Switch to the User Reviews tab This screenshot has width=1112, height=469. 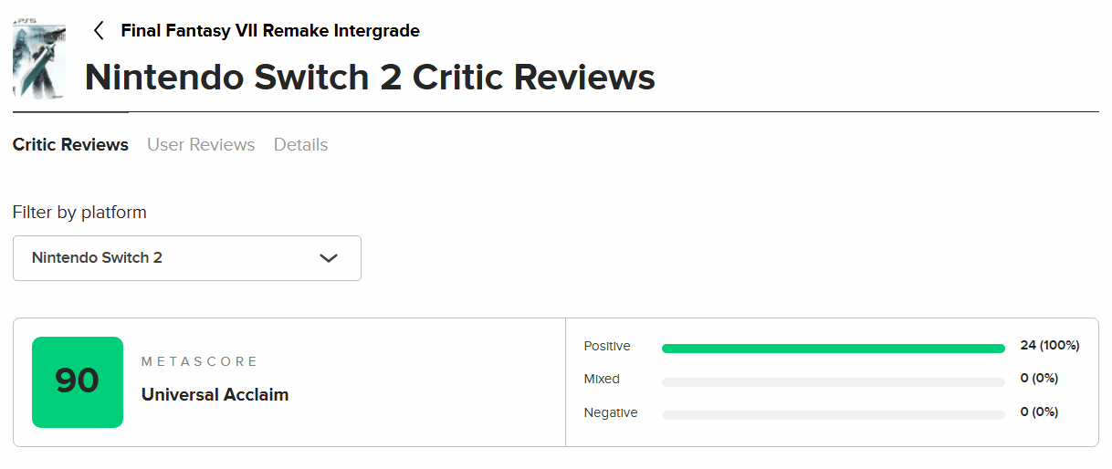pyautogui.click(x=201, y=145)
